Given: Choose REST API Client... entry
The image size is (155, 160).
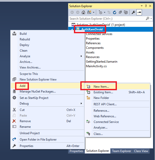Looking at the screenshot, I should tap(117, 104).
